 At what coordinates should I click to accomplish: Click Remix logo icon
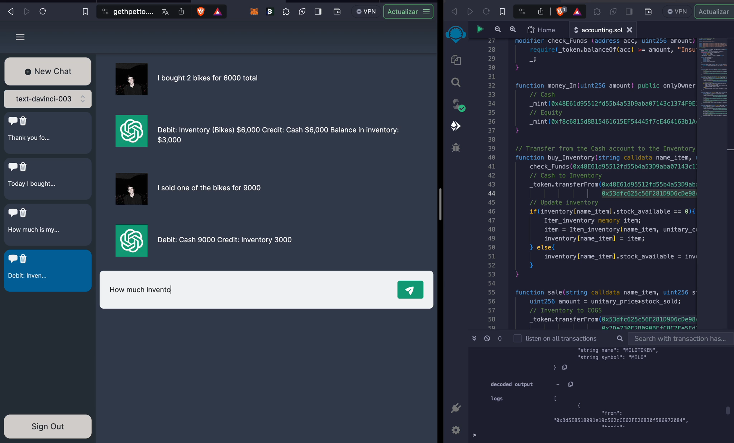coord(456,34)
